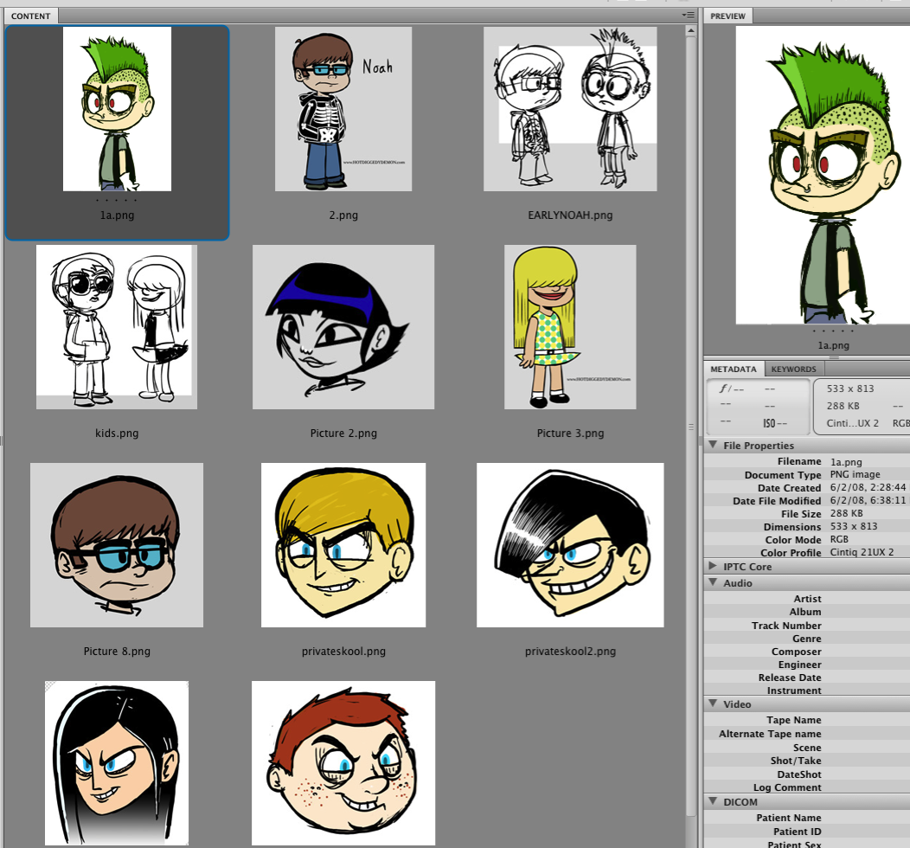Image resolution: width=910 pixels, height=848 pixels.
Task: Click the Genre field in Audio metadata
Action: [x=807, y=639]
